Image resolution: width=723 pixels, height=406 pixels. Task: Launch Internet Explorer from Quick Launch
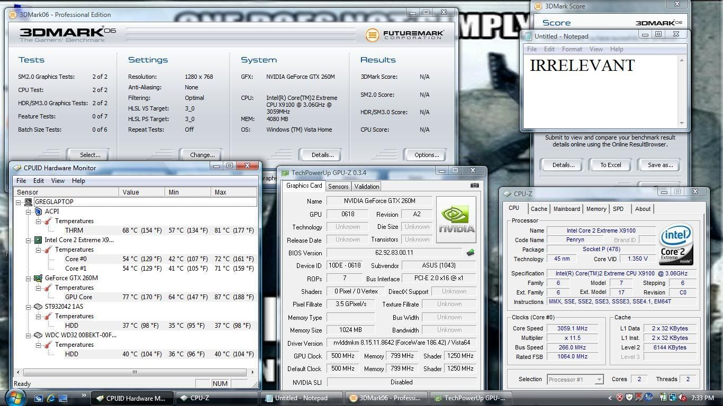(x=51, y=398)
